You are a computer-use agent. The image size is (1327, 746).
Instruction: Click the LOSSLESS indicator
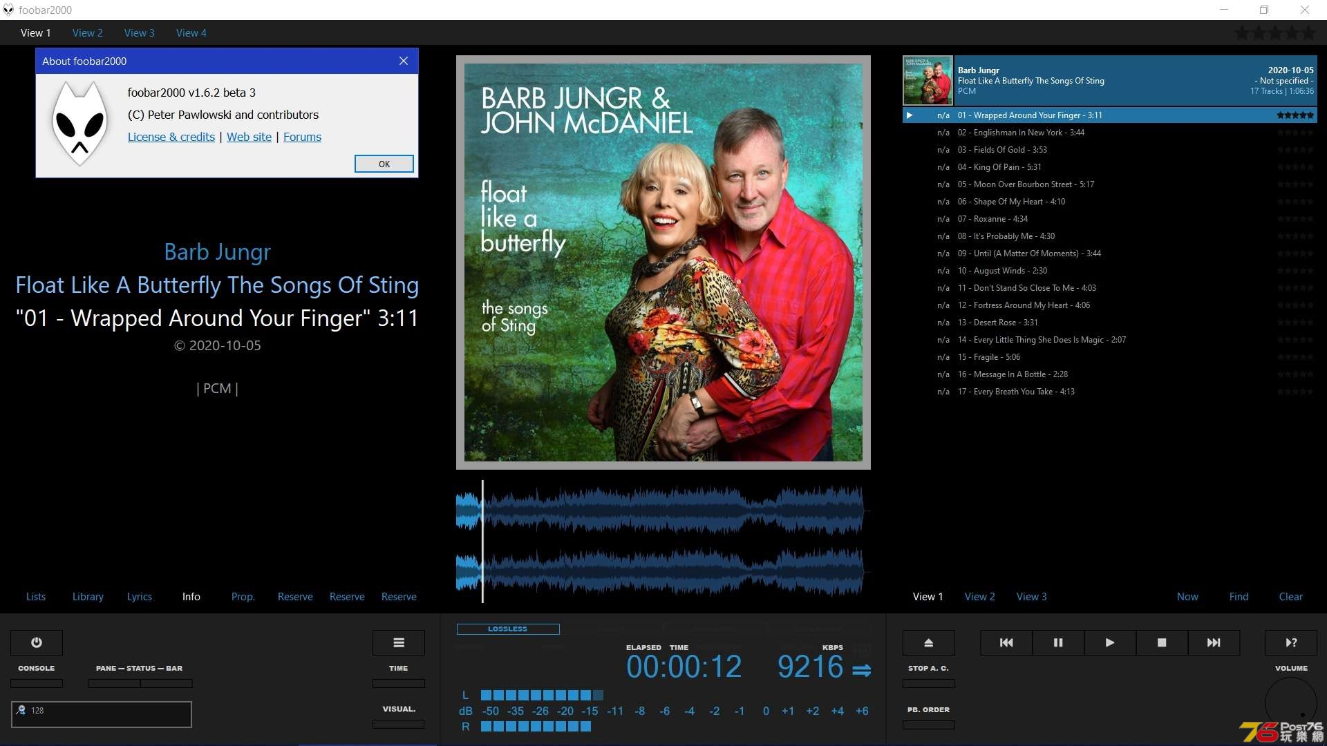508,629
